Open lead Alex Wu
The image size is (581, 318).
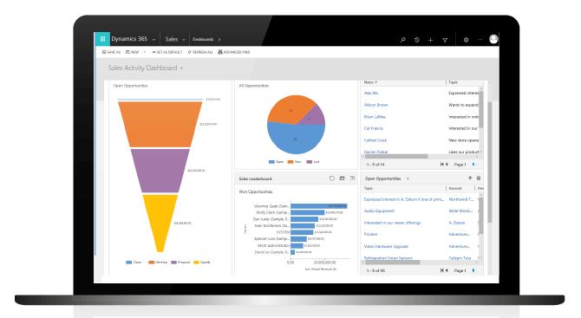click(371, 93)
